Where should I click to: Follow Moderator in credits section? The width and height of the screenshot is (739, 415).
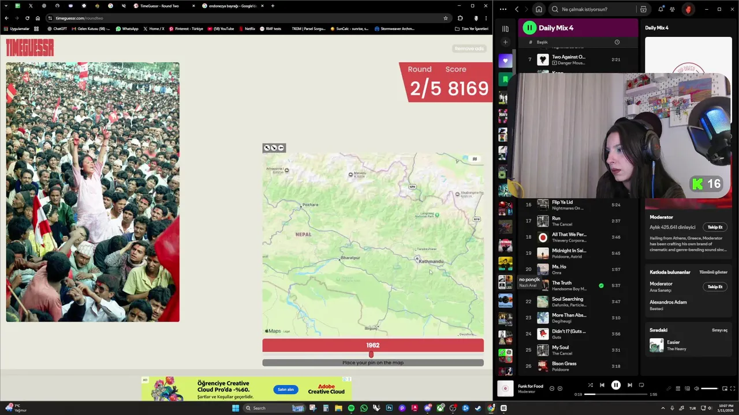[715, 286]
